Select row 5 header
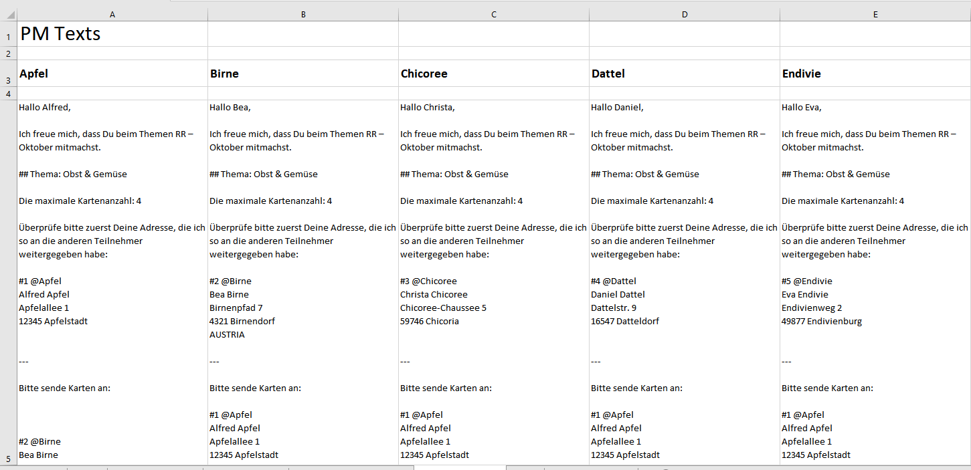Screen dimensions: 971x470 pos(8,282)
